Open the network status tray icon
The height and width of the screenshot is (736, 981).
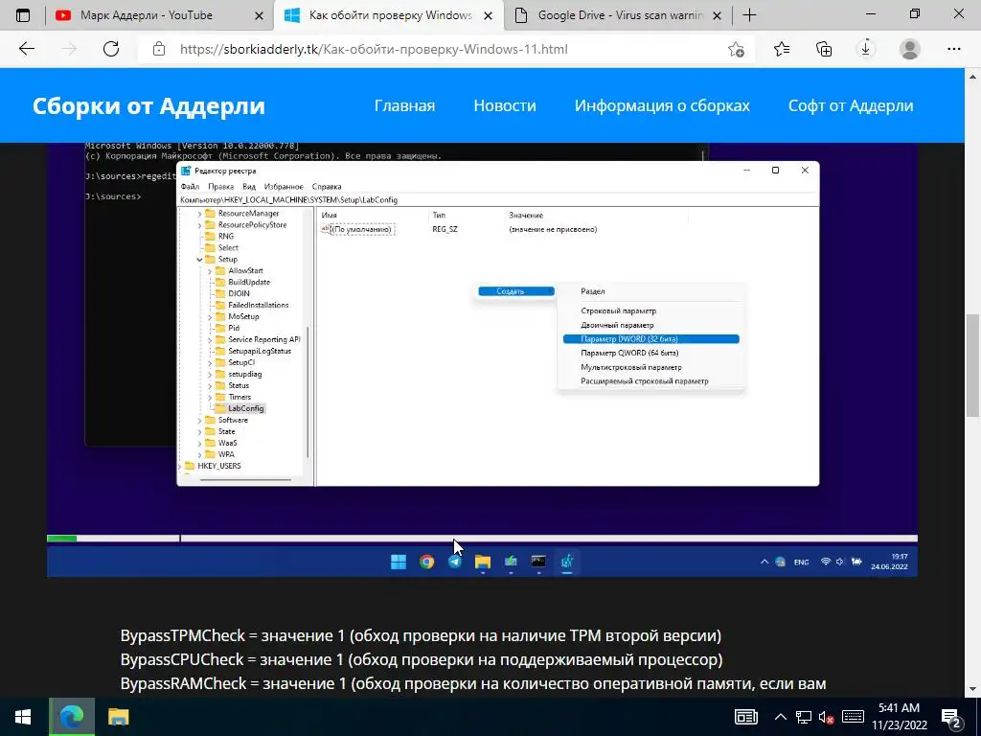[804, 717]
